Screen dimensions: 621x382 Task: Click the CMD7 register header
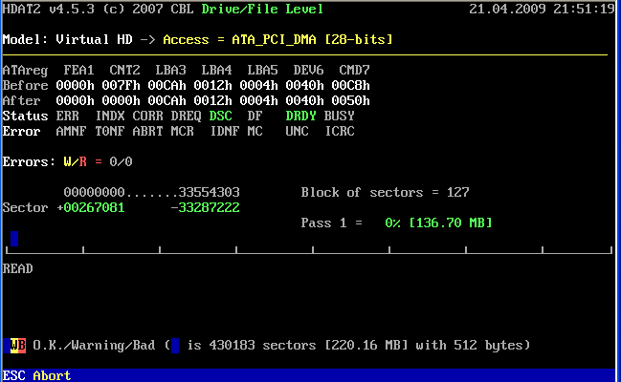click(x=354, y=70)
